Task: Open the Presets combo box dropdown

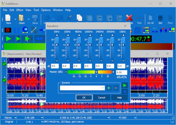Action: coord(103,88)
